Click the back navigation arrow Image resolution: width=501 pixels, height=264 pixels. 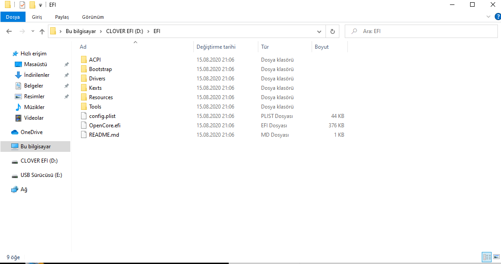pyautogui.click(x=9, y=32)
